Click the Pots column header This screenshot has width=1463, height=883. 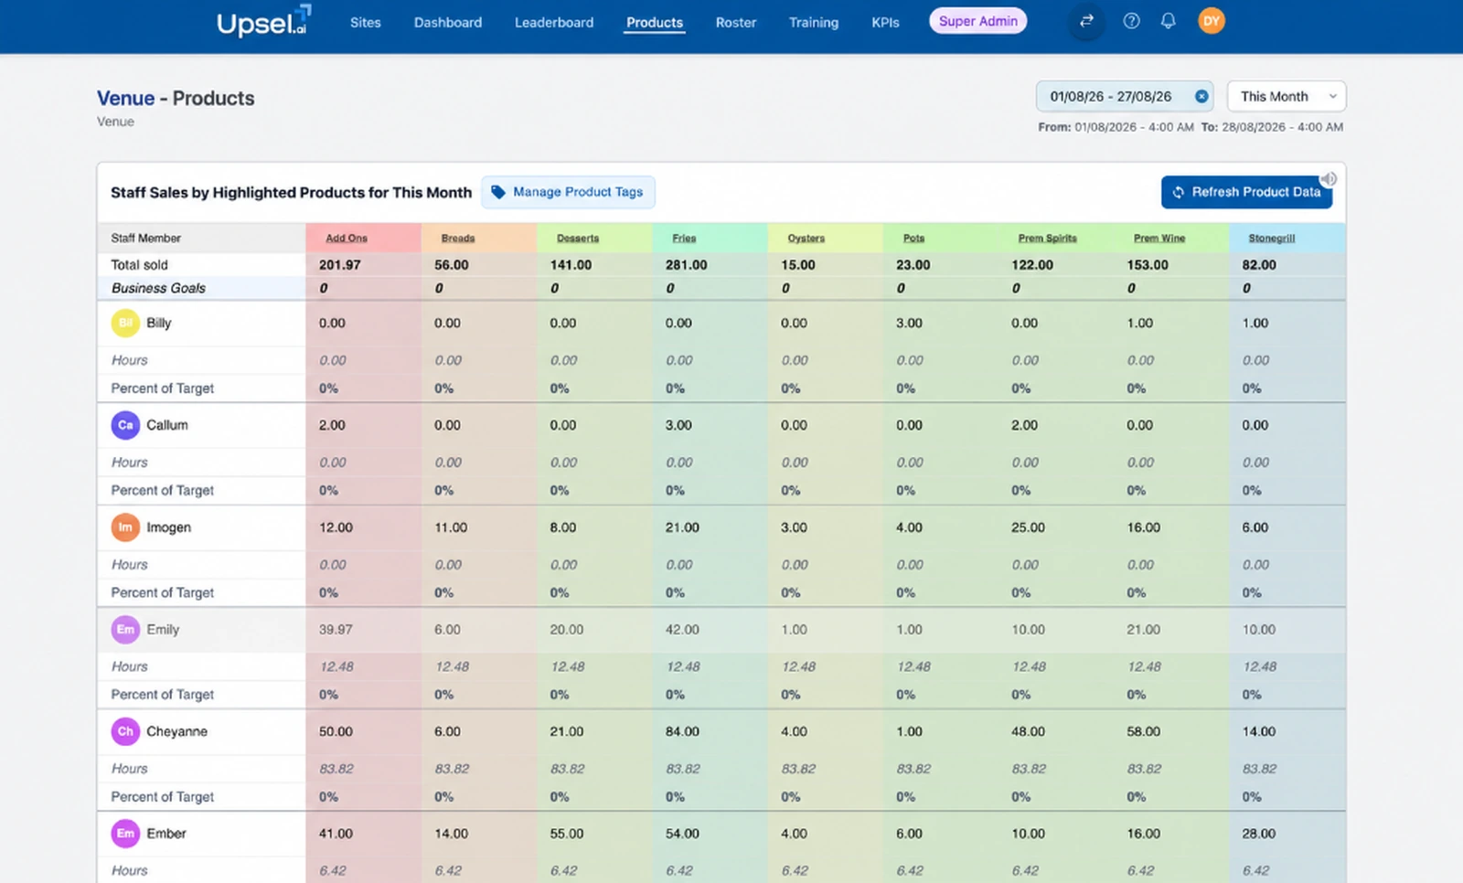pos(913,238)
